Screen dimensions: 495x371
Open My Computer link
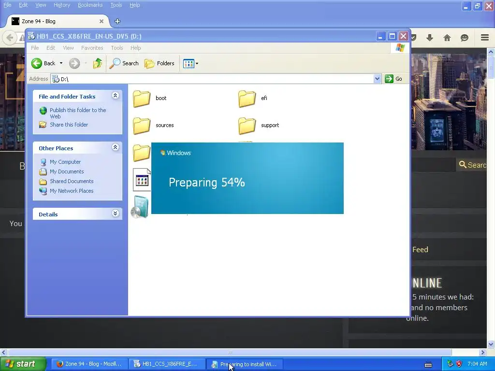click(65, 162)
